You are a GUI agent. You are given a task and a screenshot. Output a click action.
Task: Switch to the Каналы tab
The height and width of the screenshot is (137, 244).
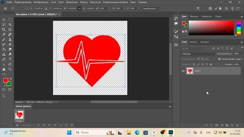click(x=193, y=42)
